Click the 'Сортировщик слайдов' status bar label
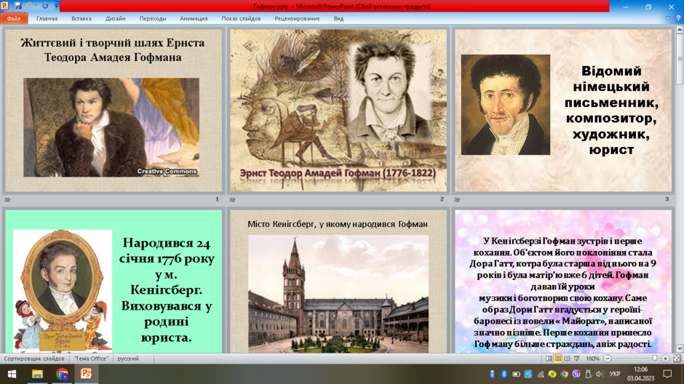The image size is (684, 384). tap(34, 359)
